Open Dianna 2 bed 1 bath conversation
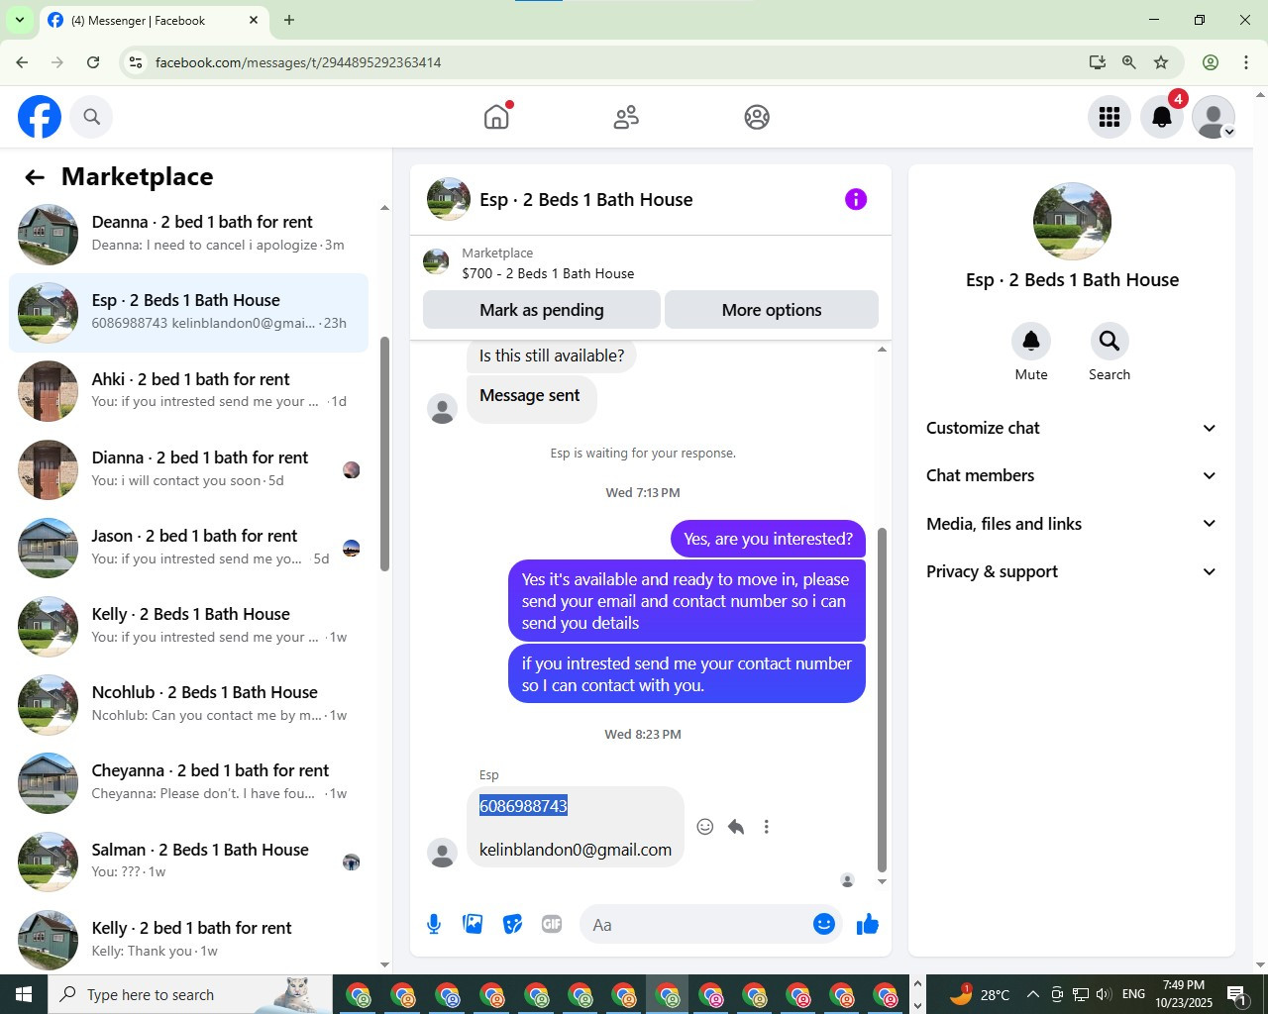Image resolution: width=1268 pixels, height=1014 pixels. 188,469
